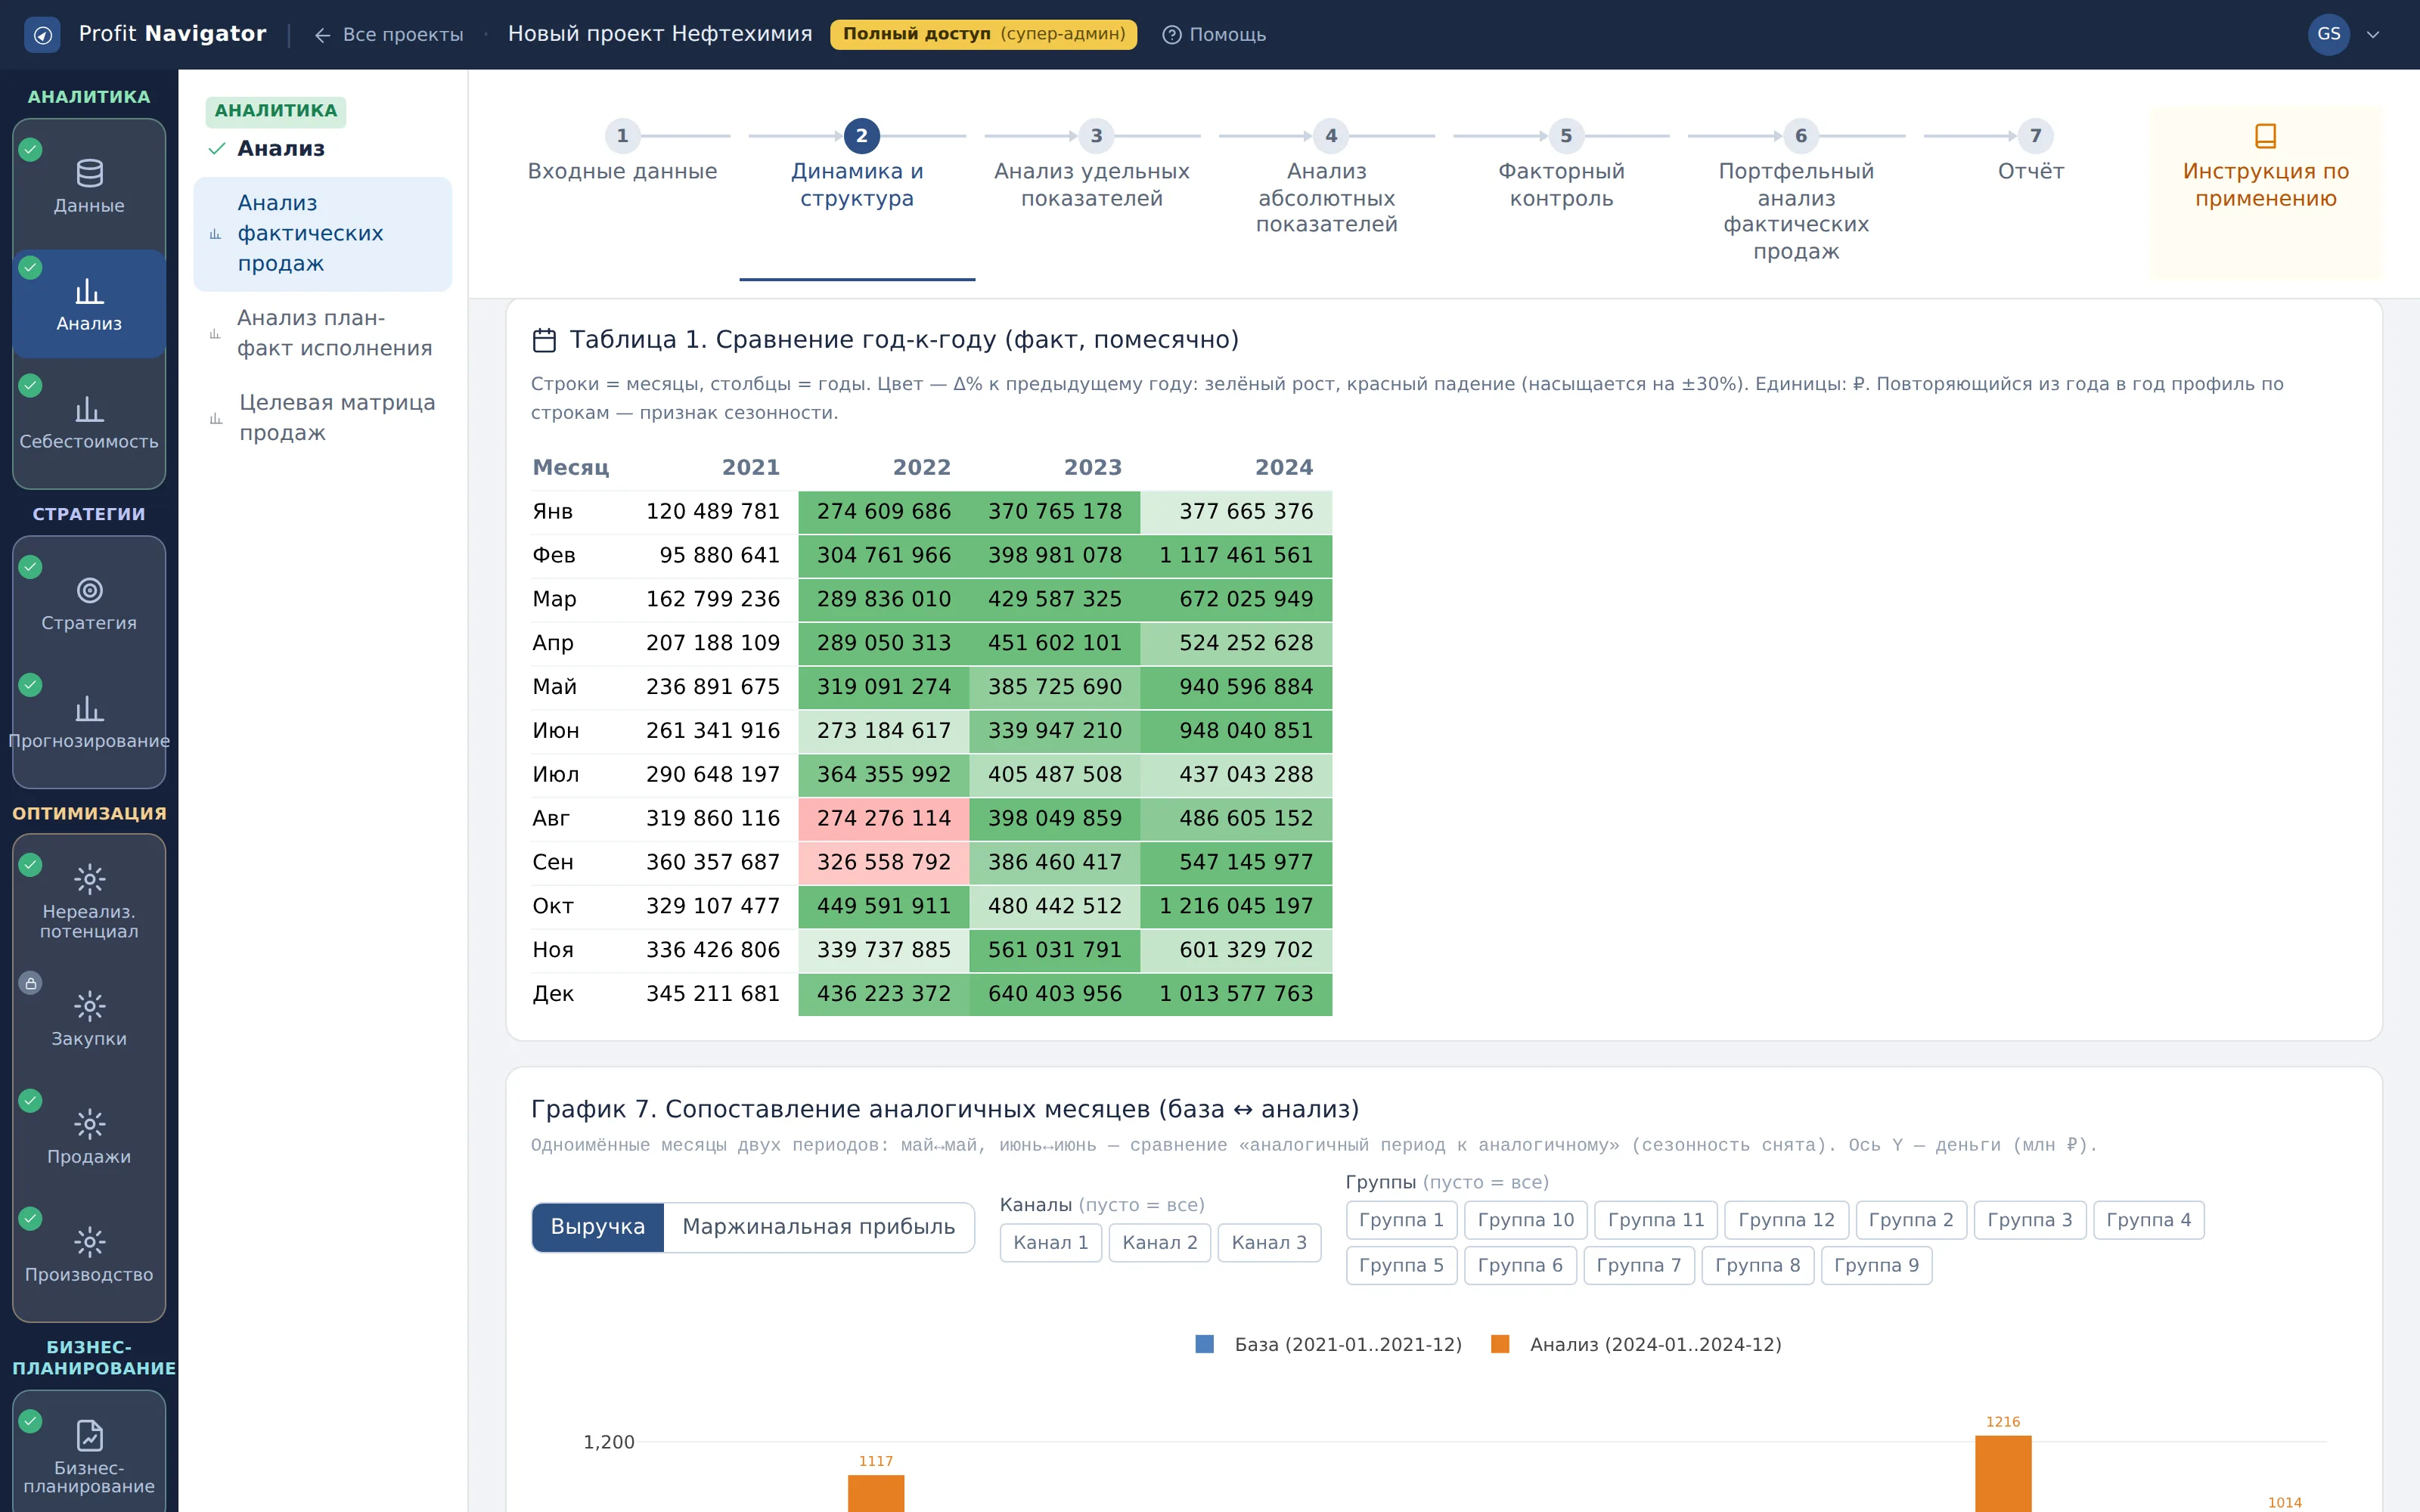The height and width of the screenshot is (1512, 2420).
Task: Expand the user menu chevron next to GS
Action: coord(2373,35)
